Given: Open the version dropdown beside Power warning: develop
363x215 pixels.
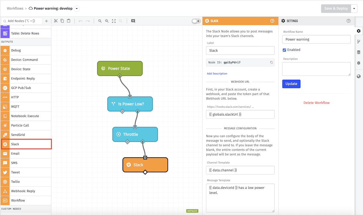Looking at the screenshot, I should click(77, 8).
